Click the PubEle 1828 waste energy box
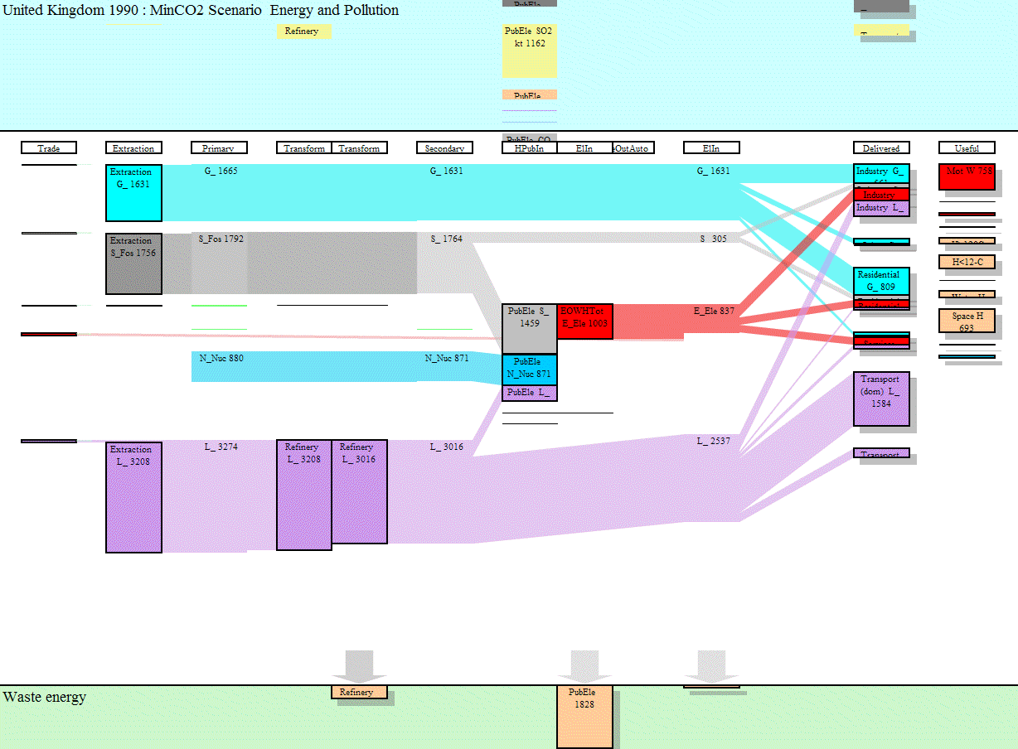1018x749 pixels. pos(585,717)
